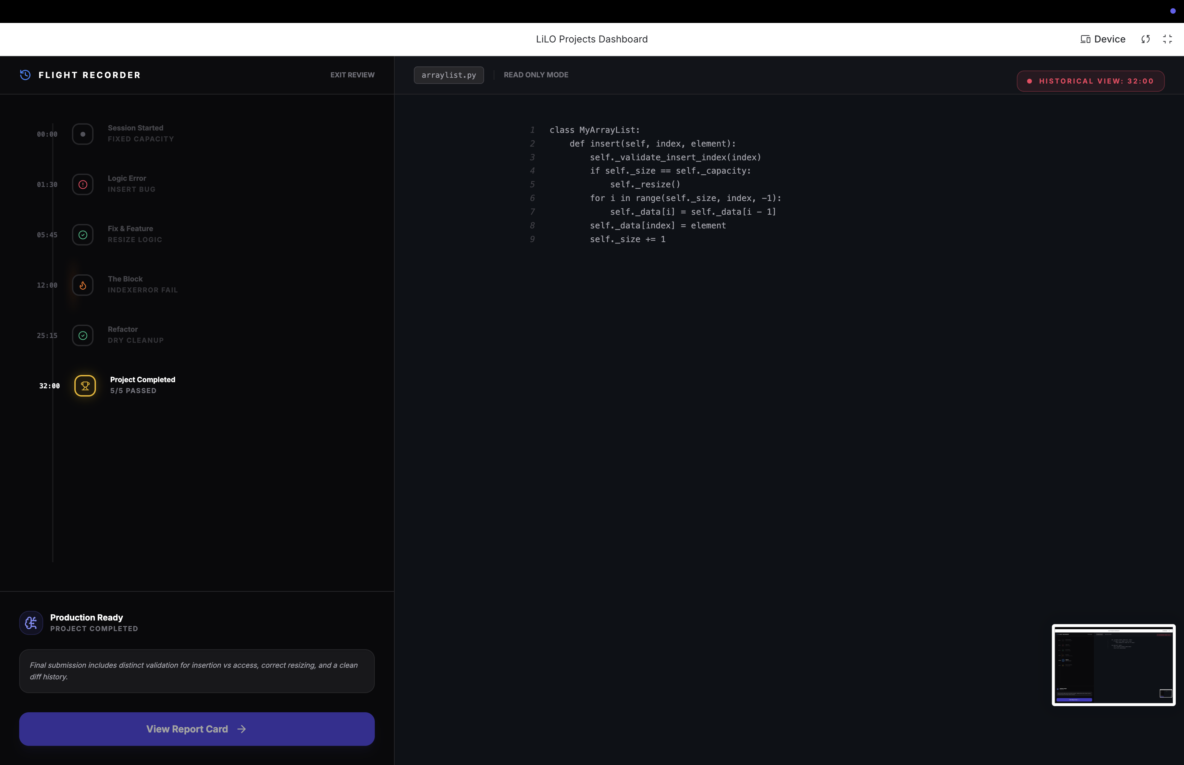Click the exit fullscreen collapse icon
Screen dimensions: 1184x765
[x=1167, y=39]
